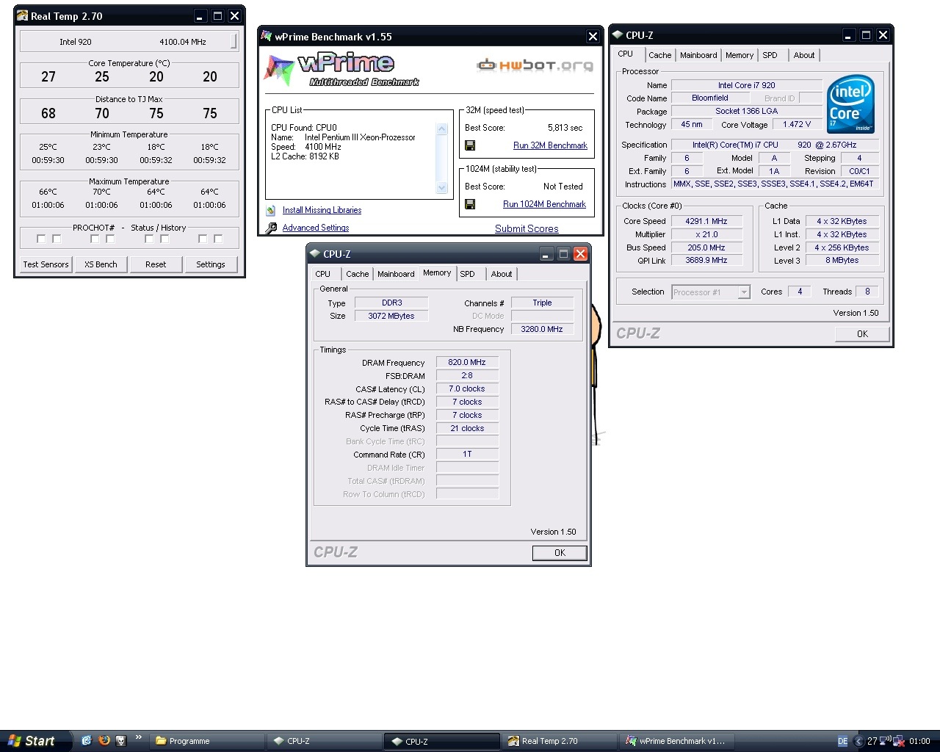Click CPU List scrollbar up arrow in wPrime
Viewport: 940px width, 752px height.
(x=441, y=129)
